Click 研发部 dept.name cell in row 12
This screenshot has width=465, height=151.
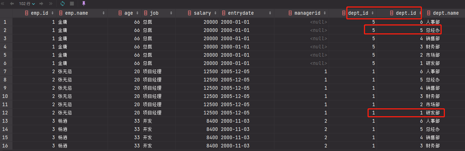[x=445, y=113]
